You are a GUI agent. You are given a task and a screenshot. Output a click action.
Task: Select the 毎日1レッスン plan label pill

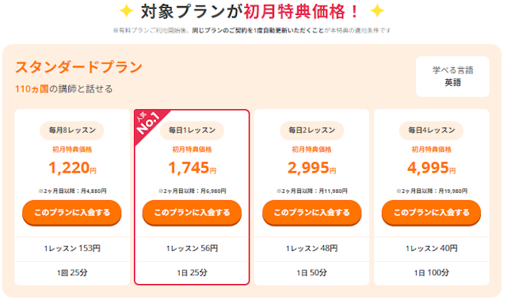pos(192,131)
